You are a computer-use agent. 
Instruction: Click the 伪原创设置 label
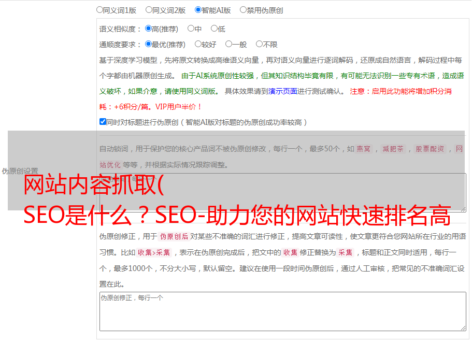pyautogui.click(x=20, y=171)
